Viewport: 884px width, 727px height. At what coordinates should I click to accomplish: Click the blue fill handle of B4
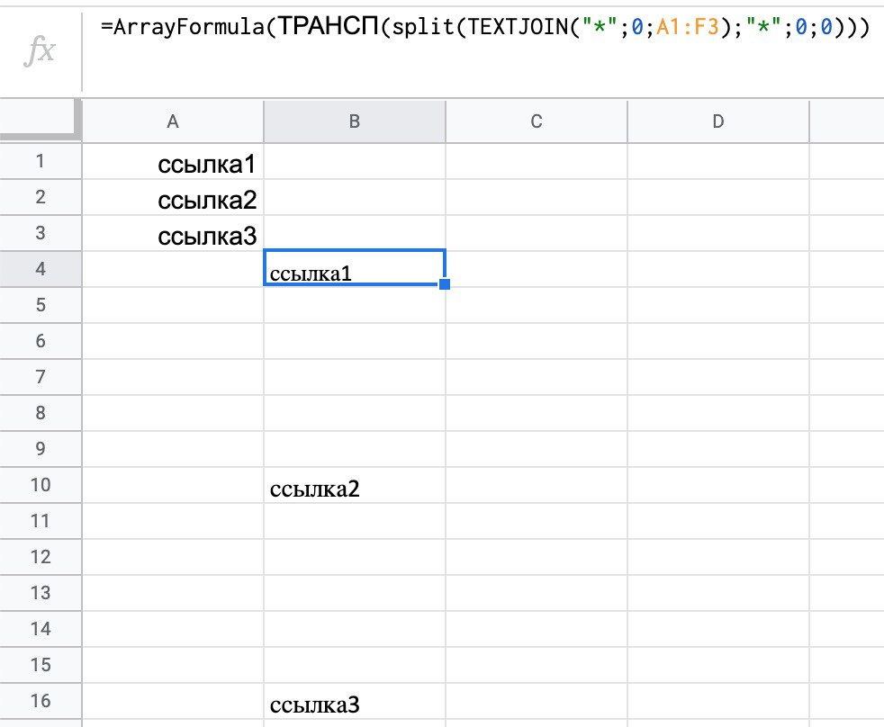(x=445, y=284)
